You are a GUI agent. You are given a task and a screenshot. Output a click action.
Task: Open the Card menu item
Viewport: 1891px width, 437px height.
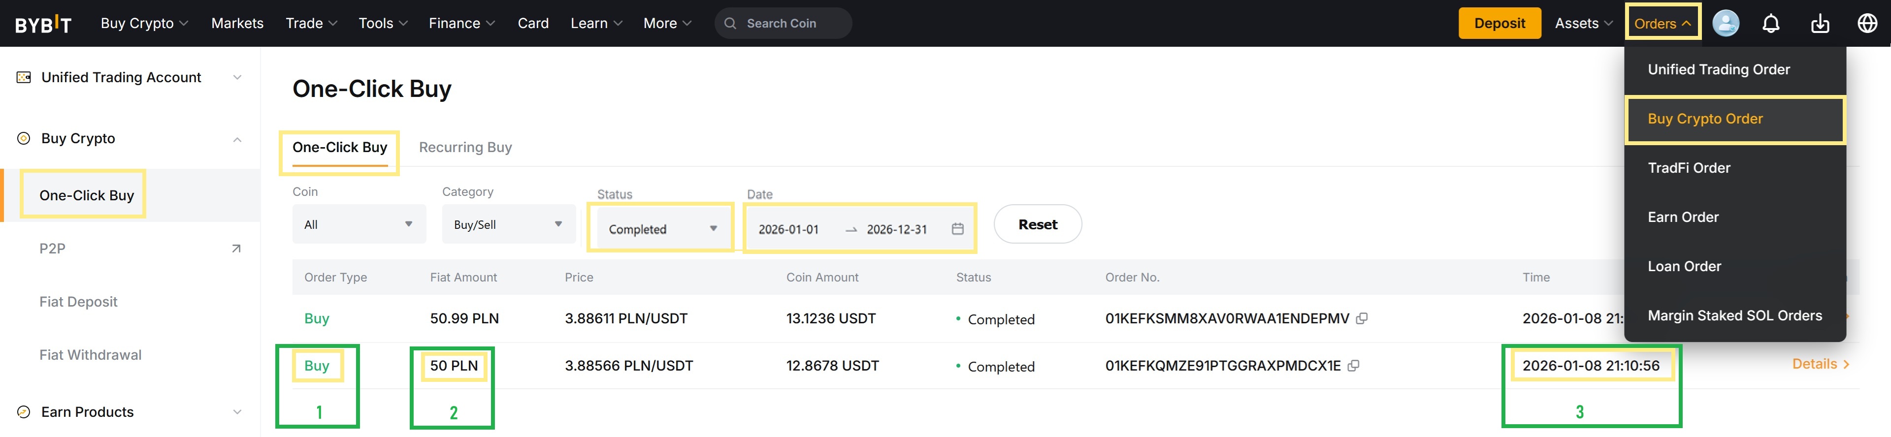[533, 24]
